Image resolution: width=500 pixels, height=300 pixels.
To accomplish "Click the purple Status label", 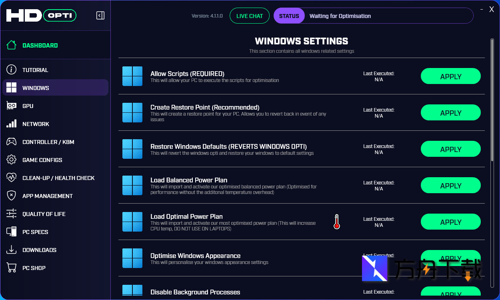I will click(289, 16).
